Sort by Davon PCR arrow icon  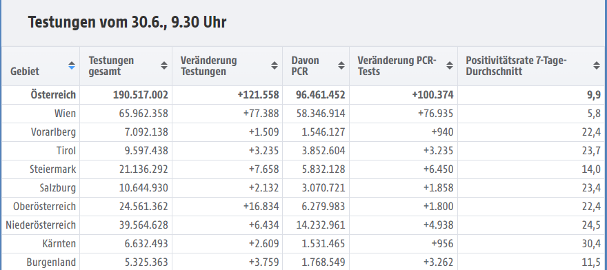pyautogui.click(x=341, y=65)
